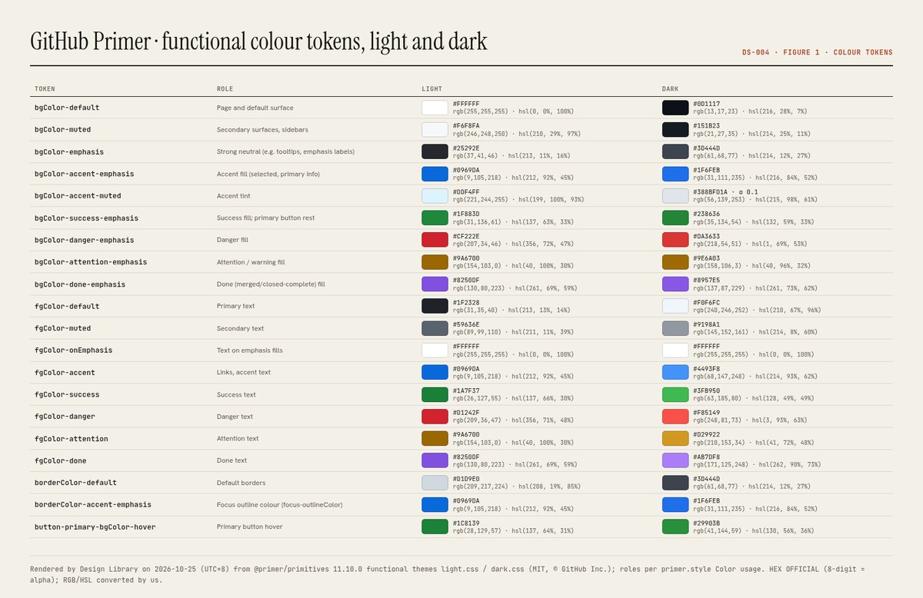
Task: Click the light swatch for bgColor-default
Action: pos(435,108)
